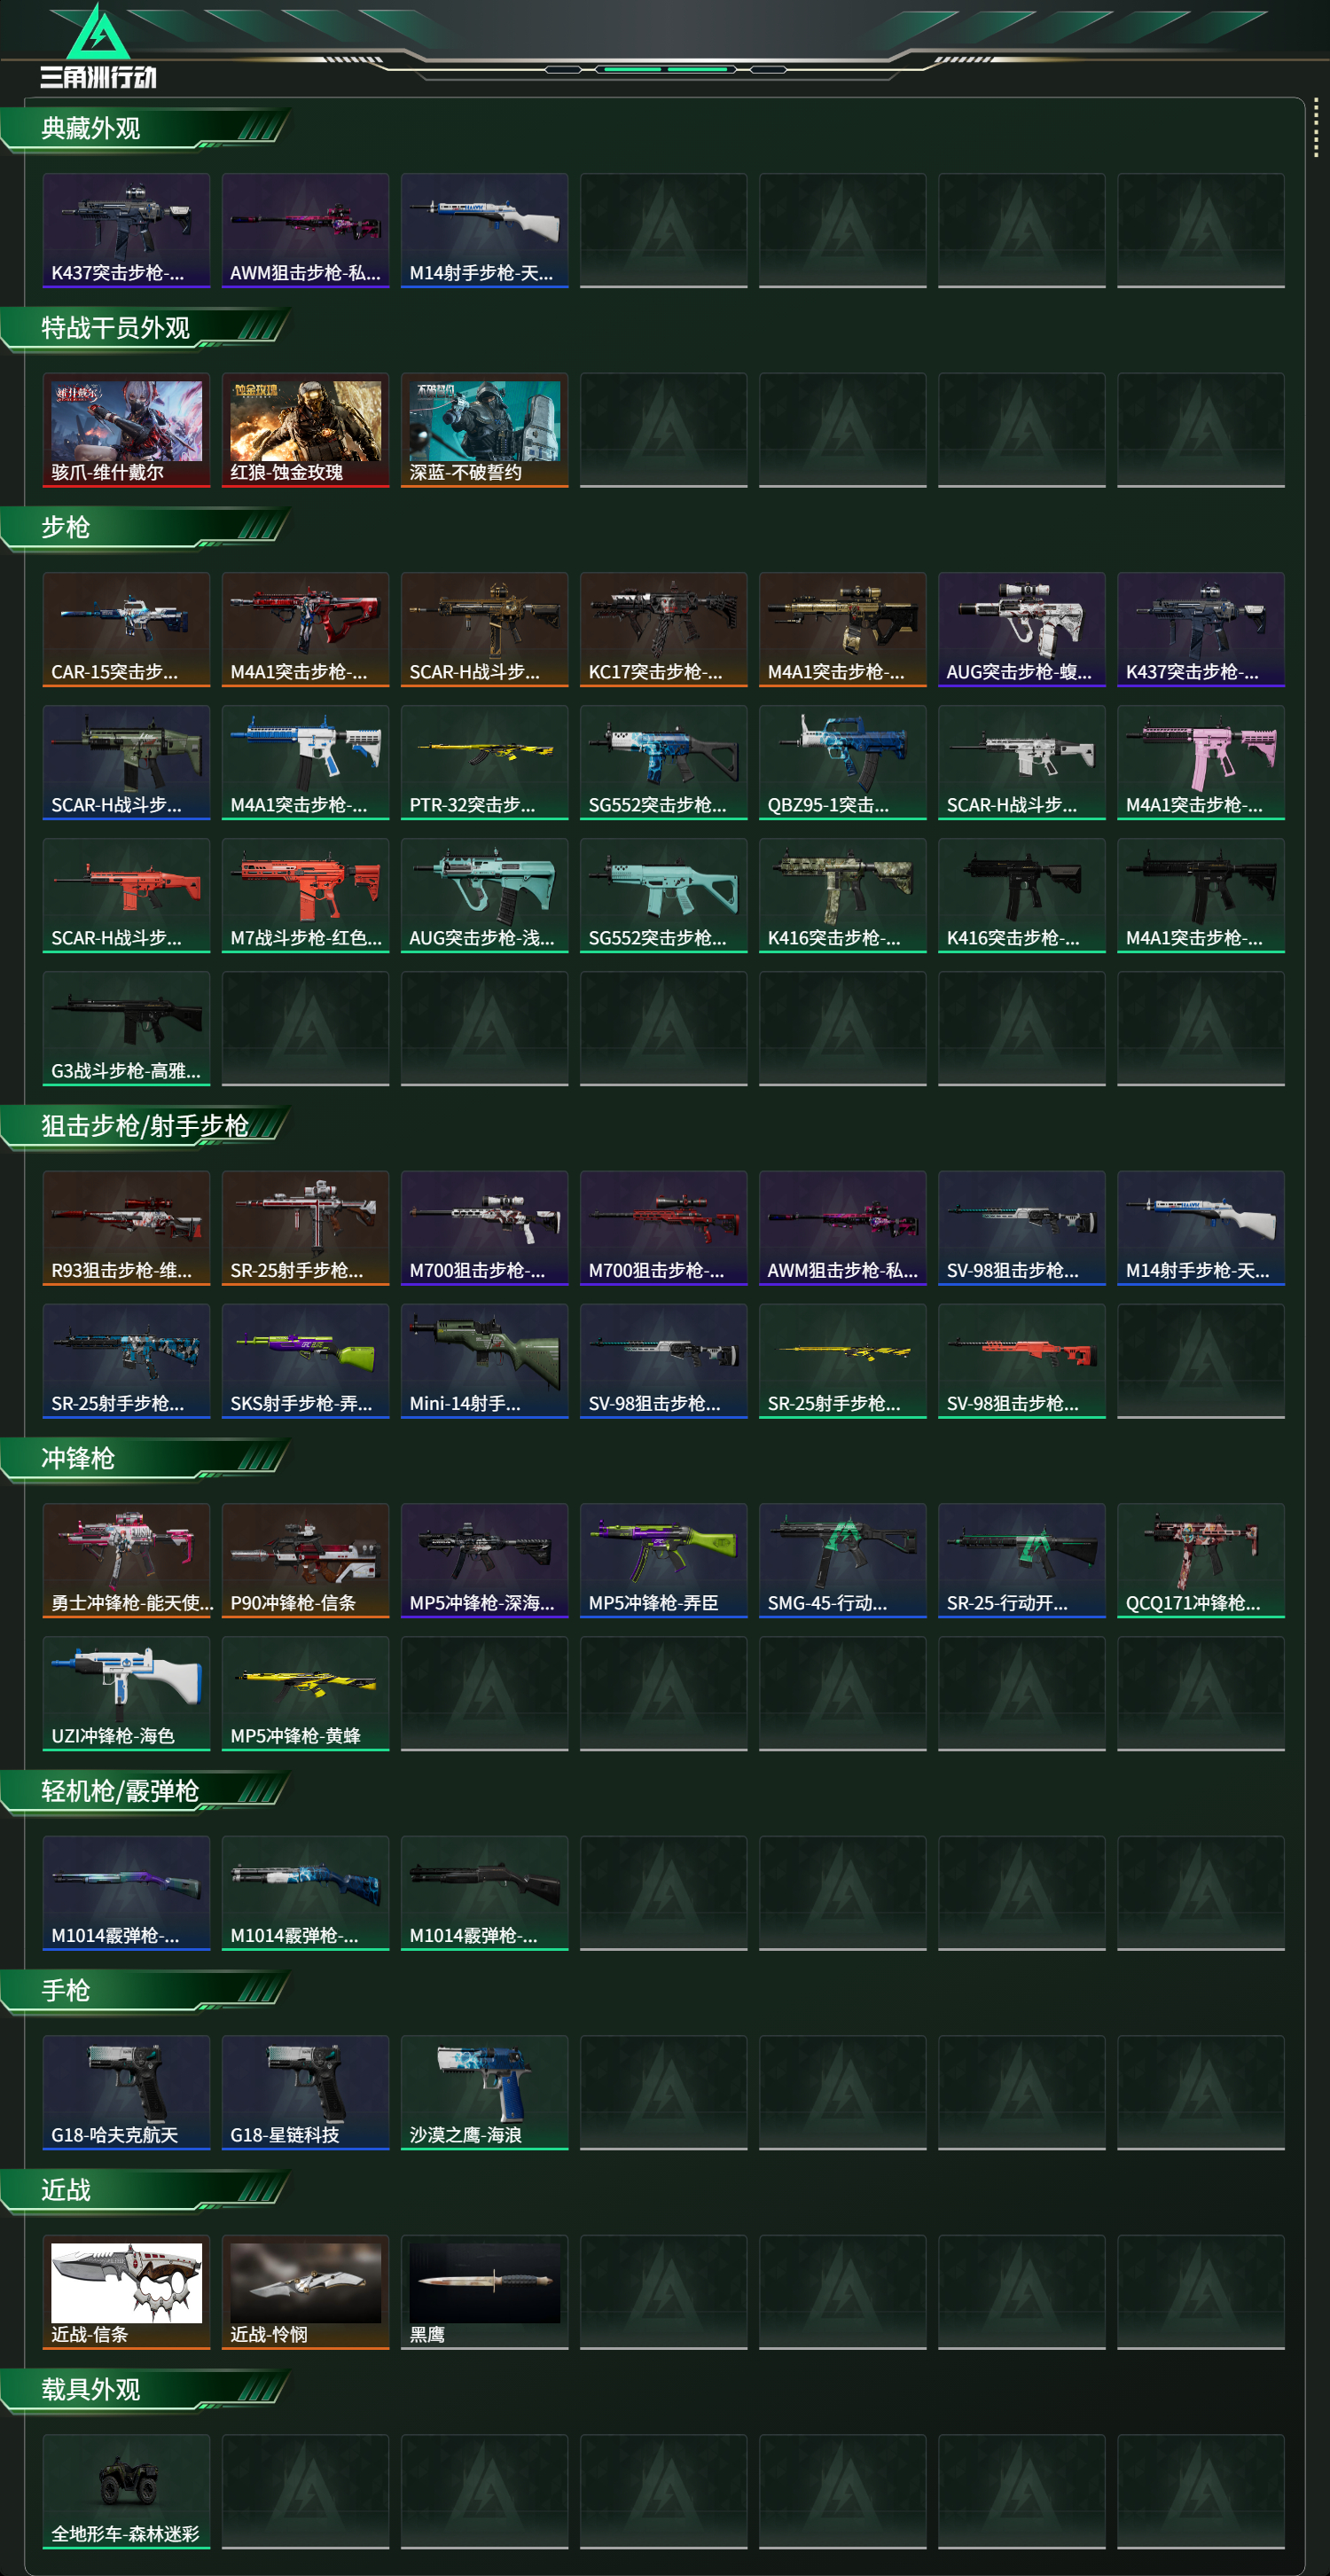This screenshot has height=2576, width=1330.
Task: Select the 骇爪-维什戴尔 operator skin
Action: click(126, 430)
